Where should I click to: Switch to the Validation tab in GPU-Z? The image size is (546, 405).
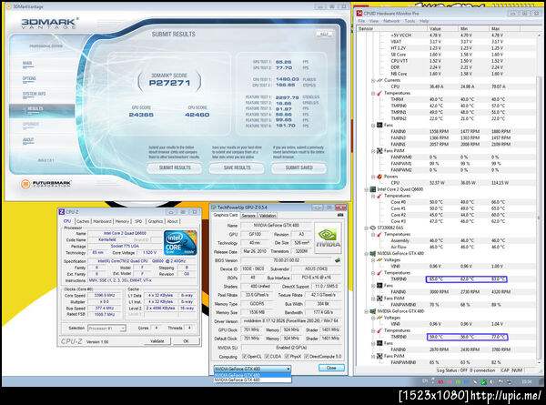pyautogui.click(x=268, y=216)
